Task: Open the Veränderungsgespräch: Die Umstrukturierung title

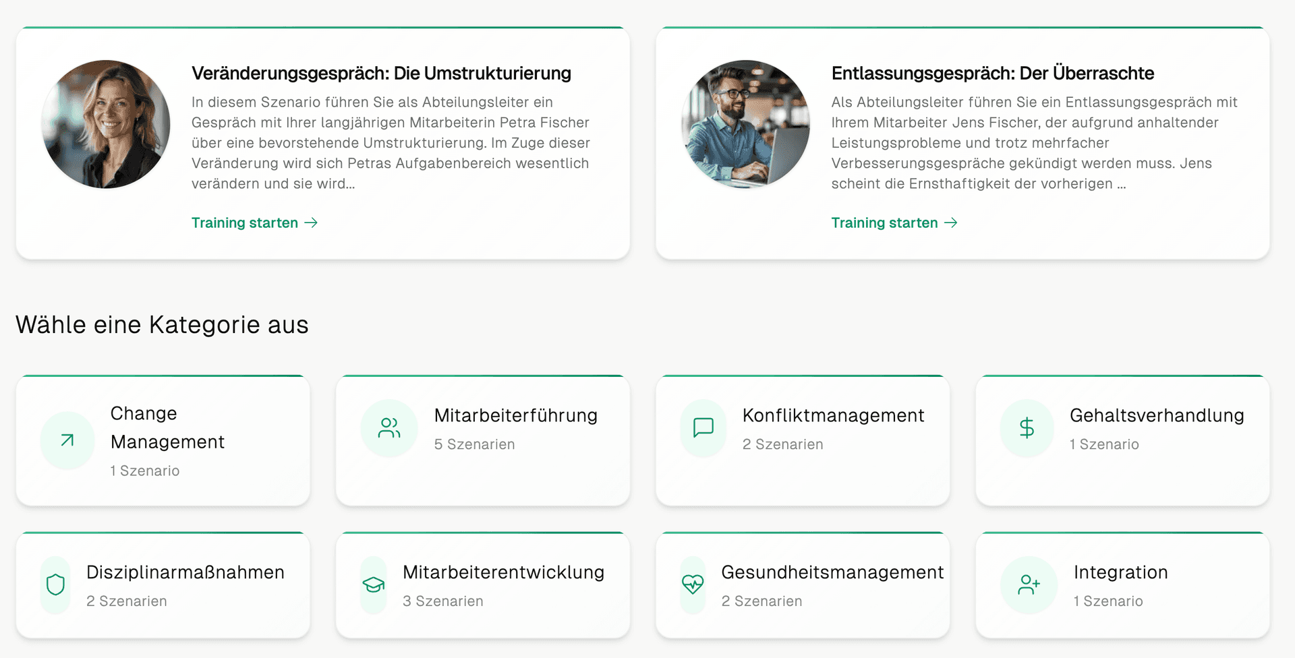Action: [x=381, y=73]
